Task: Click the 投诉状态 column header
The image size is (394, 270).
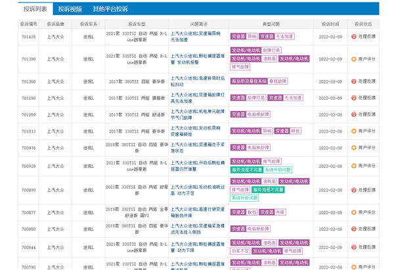Action: coord(363,24)
